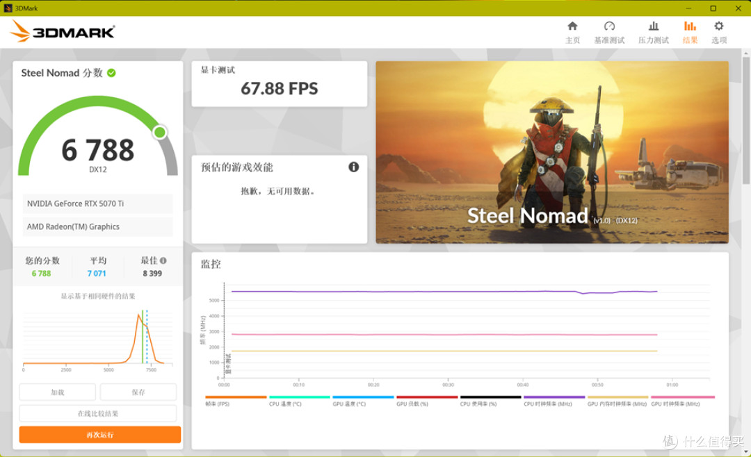Toggle the CPU 使用率 (%) legend item
This screenshot has width=751, height=457.
coord(490,401)
